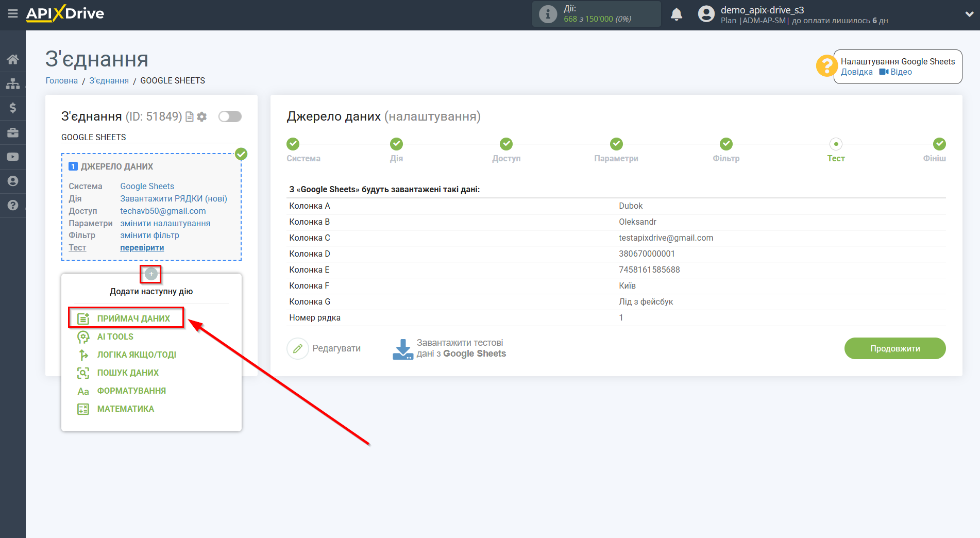Open the hamburger menu
This screenshot has width=980, height=538.
point(13,14)
